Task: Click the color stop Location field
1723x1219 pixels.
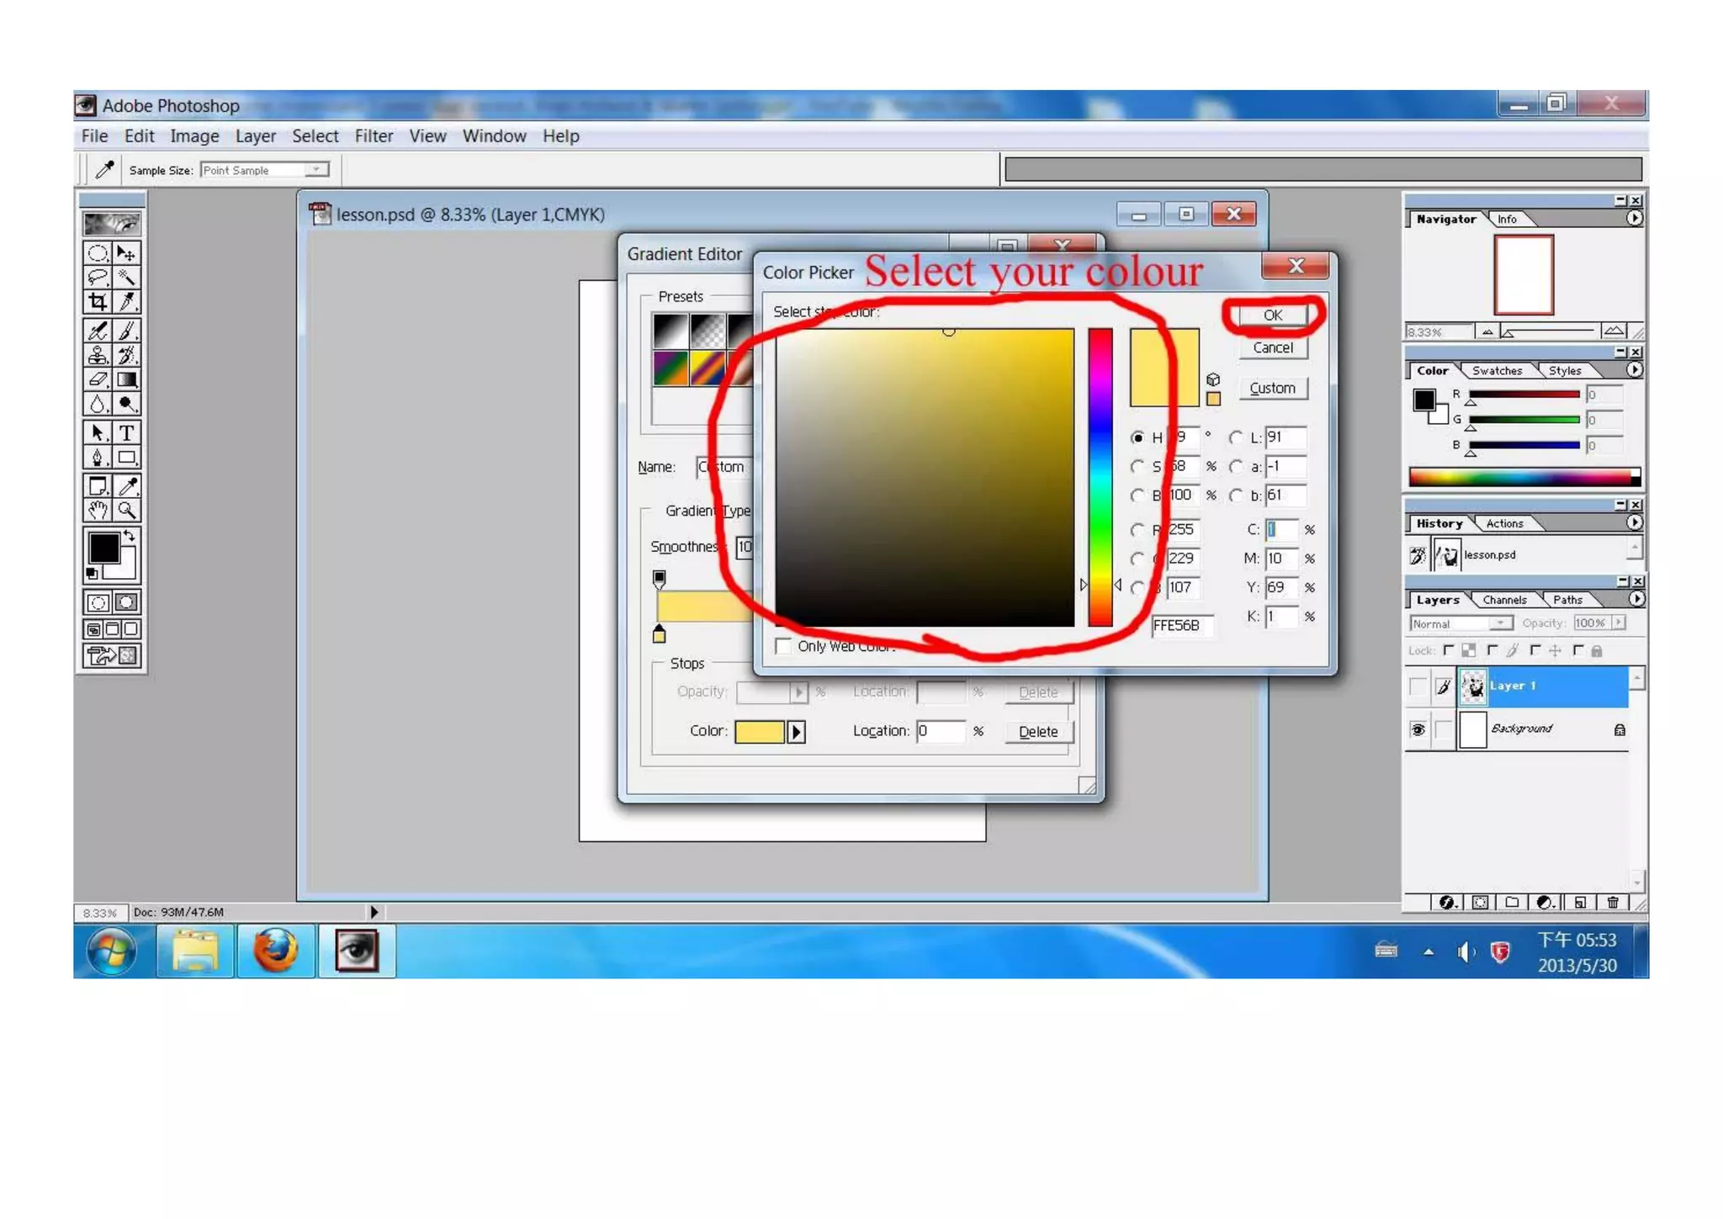Action: coord(941,731)
